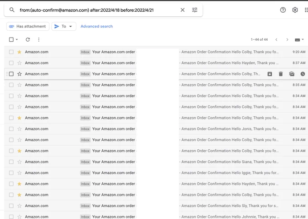Click the Inbox label on Hello Sly email
The image size is (308, 219).
[x=85, y=206]
